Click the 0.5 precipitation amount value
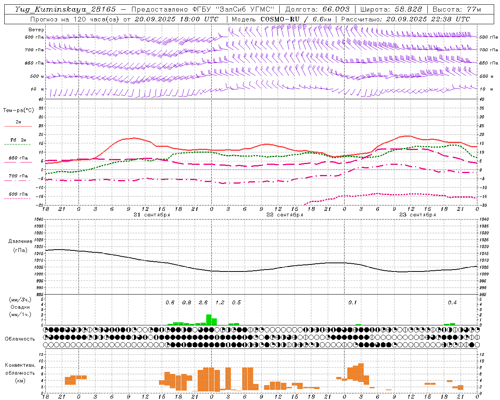The image size is (500, 400). tap(236, 302)
